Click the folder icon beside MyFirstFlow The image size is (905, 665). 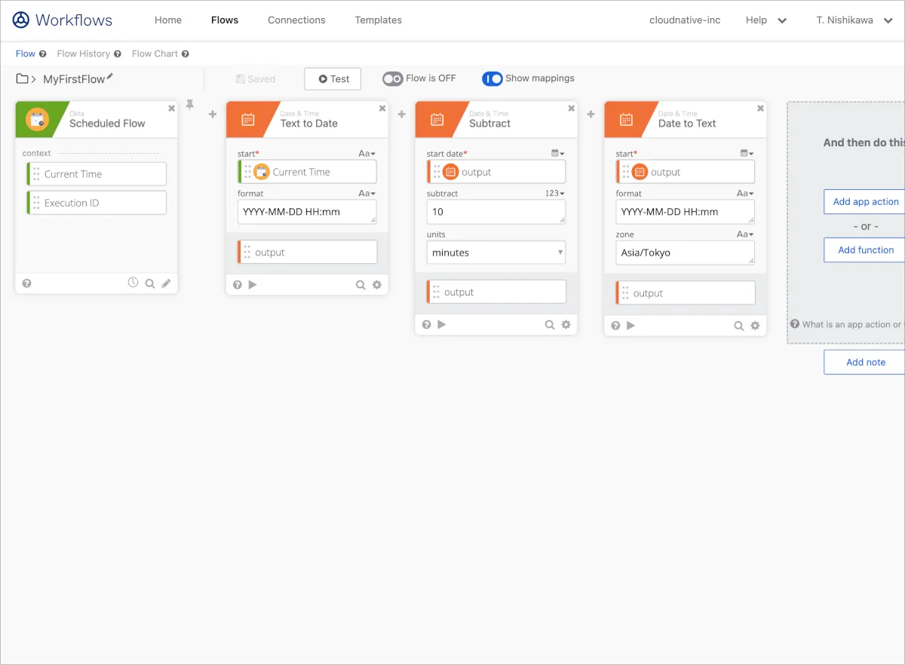tap(23, 78)
